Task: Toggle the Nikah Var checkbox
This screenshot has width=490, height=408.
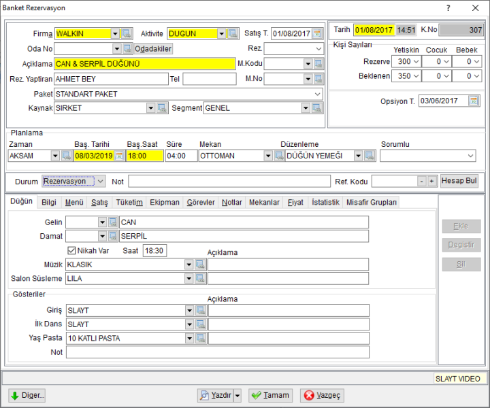Action: (x=71, y=250)
